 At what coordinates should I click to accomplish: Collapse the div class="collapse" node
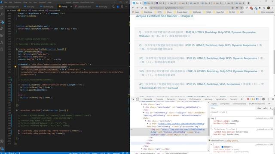click(143, 113)
